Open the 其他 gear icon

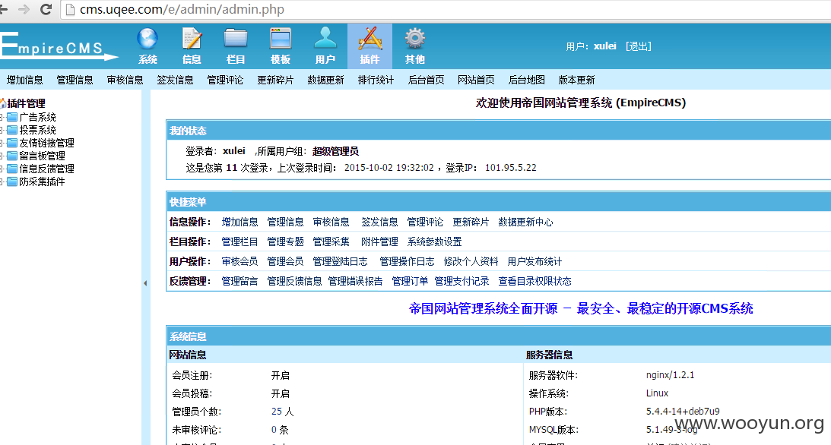pos(414,39)
